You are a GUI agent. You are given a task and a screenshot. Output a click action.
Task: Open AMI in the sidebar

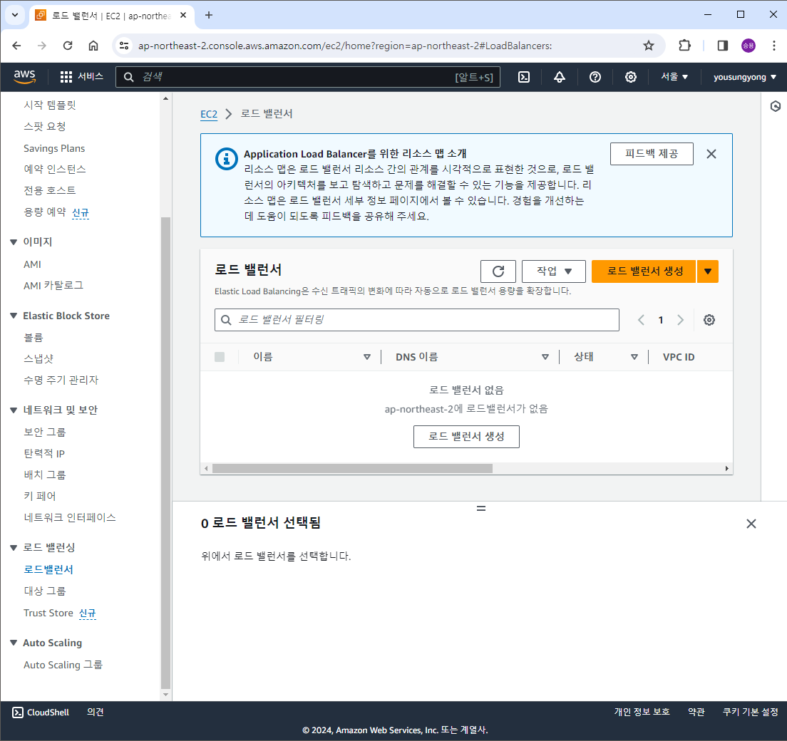pos(32,264)
